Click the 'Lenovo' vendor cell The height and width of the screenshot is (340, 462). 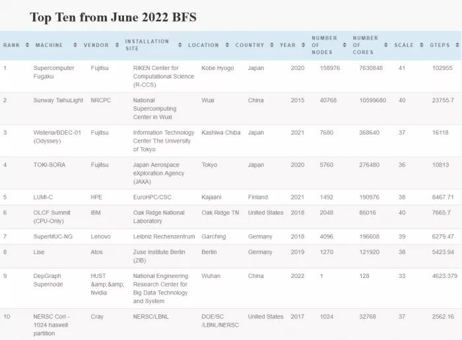pos(100,236)
